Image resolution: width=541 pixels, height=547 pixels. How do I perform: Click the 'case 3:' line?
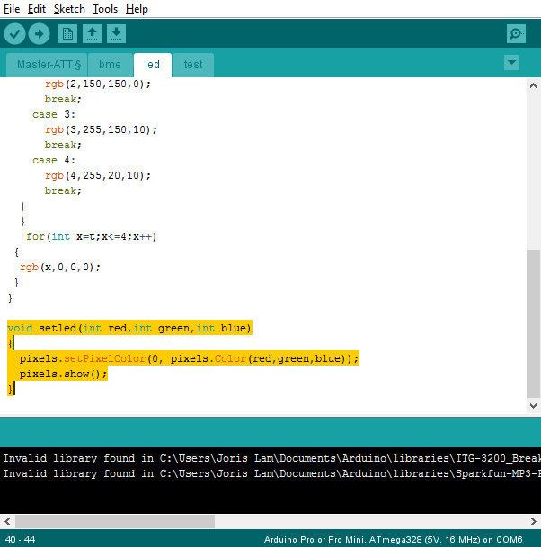click(54, 115)
